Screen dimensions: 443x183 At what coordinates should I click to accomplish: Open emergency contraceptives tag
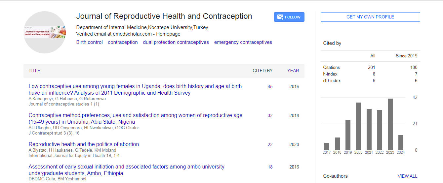(x=243, y=42)
